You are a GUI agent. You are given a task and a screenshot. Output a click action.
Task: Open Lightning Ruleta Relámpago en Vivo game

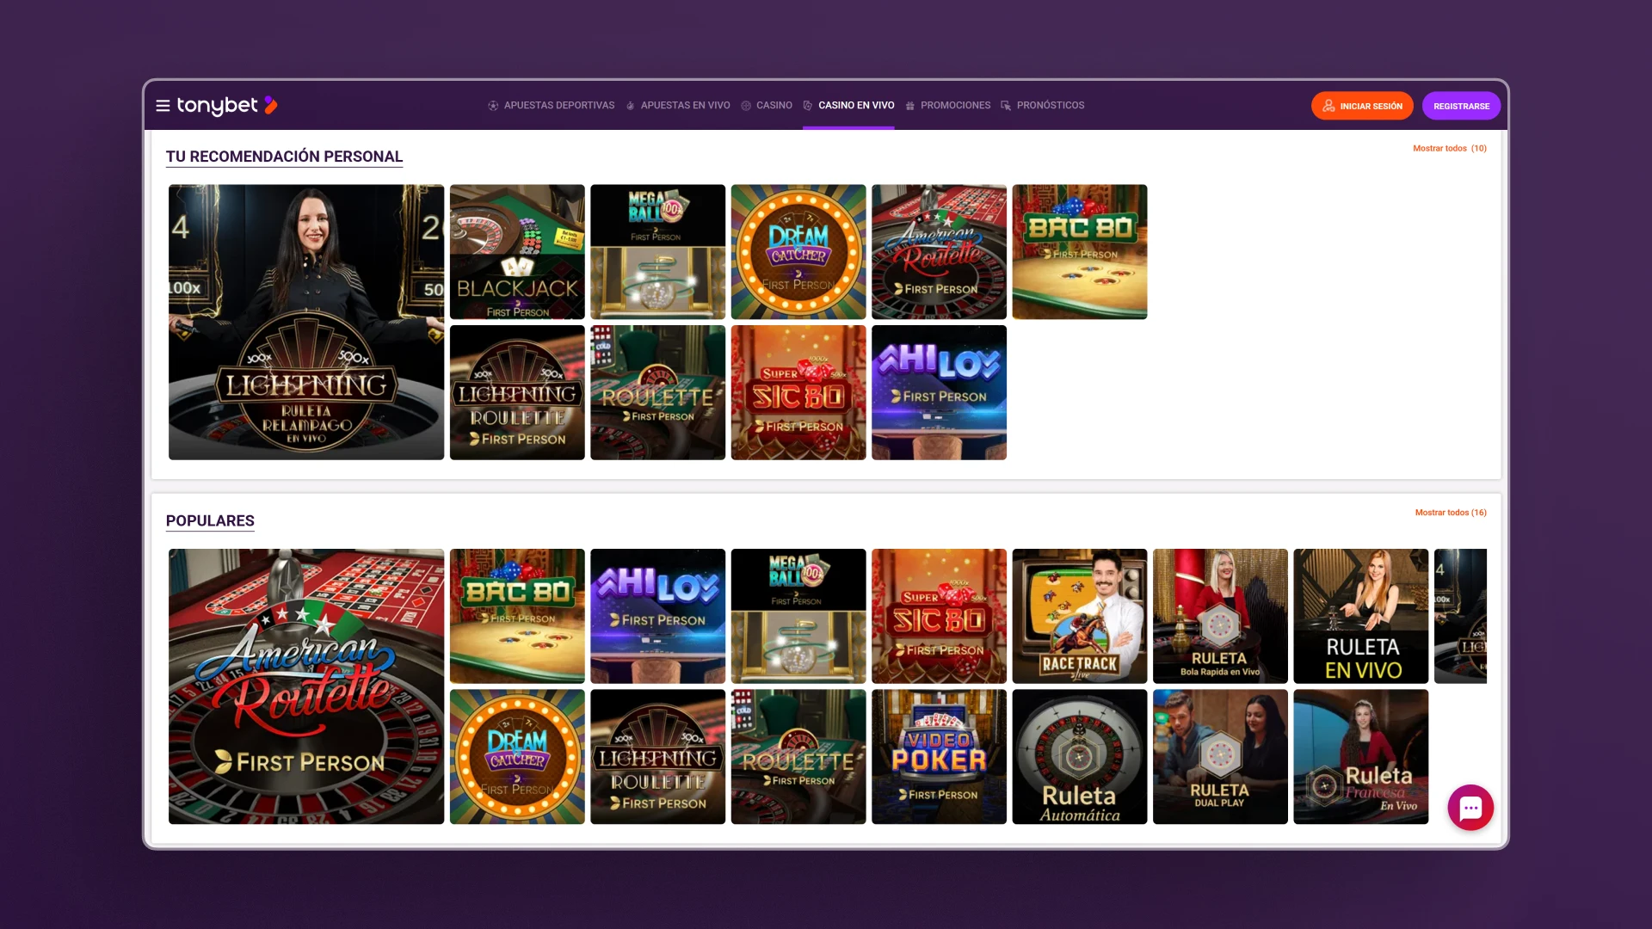(x=306, y=322)
